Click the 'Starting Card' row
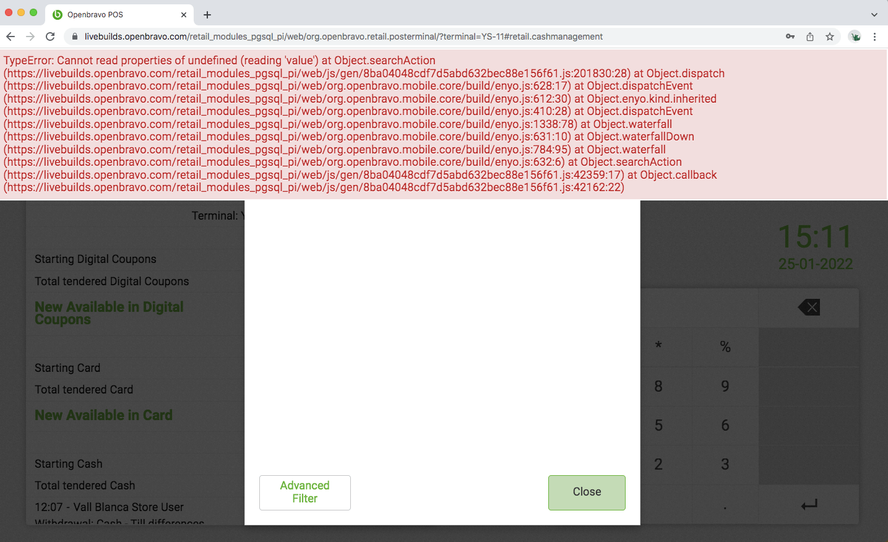 coord(136,368)
